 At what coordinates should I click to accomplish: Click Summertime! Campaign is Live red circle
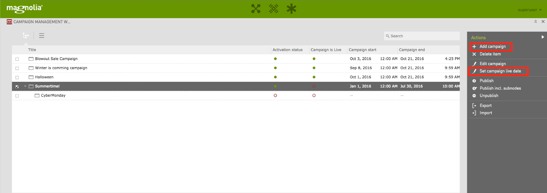click(x=314, y=86)
